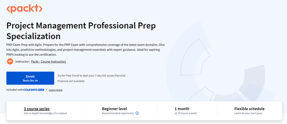
Task: Click the blue Enroll button
Action: click(x=30, y=78)
